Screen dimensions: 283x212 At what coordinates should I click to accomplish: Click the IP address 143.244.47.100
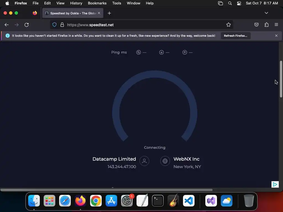(122, 167)
